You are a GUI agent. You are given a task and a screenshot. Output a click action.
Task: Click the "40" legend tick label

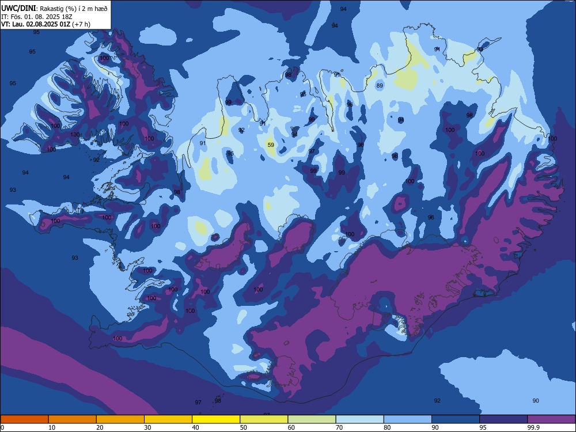pyautogui.click(x=196, y=427)
